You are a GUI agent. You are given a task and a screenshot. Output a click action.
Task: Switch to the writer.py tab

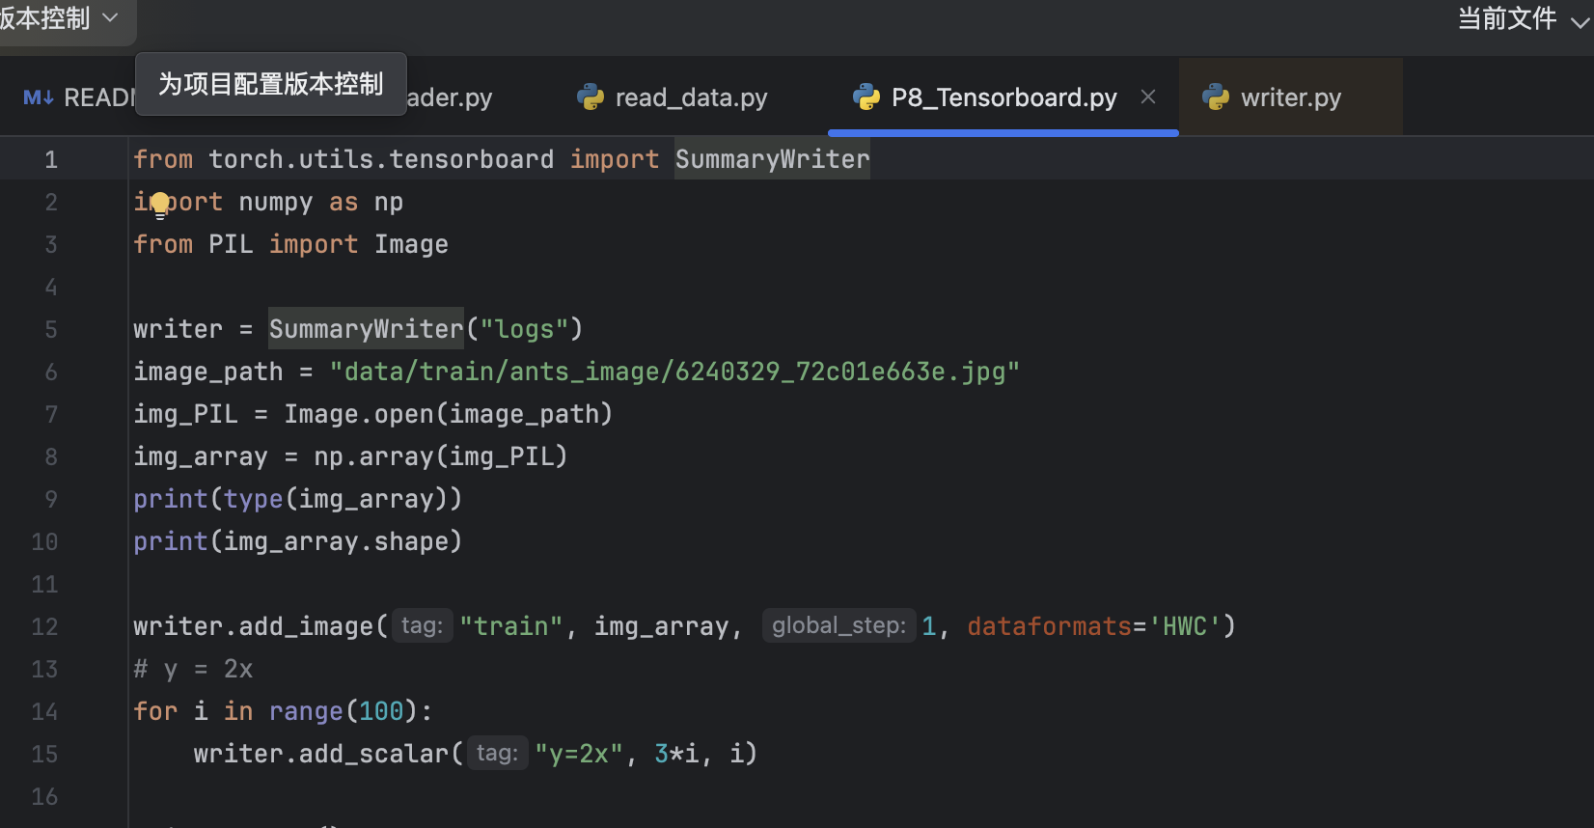click(1290, 97)
